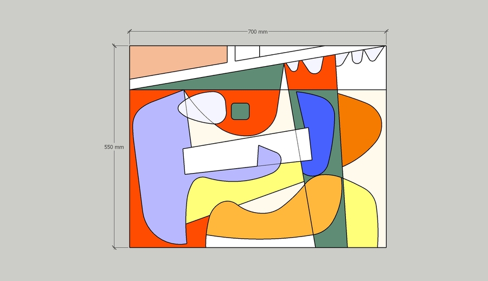Click the small green rounded square
The image size is (488, 281).
click(x=240, y=111)
